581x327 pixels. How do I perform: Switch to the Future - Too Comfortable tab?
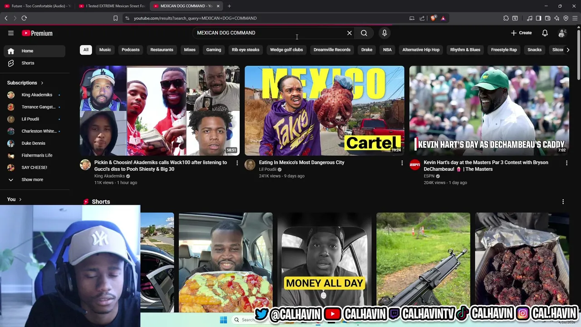pyautogui.click(x=37, y=6)
